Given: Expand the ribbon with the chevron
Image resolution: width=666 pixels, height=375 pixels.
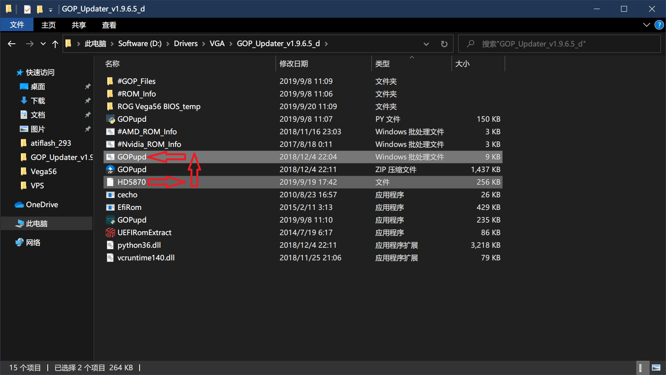Looking at the screenshot, I should click(x=646, y=25).
